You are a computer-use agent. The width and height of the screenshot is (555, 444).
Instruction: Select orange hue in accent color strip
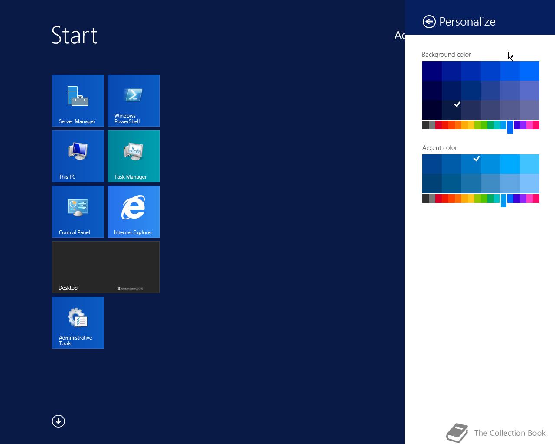458,199
